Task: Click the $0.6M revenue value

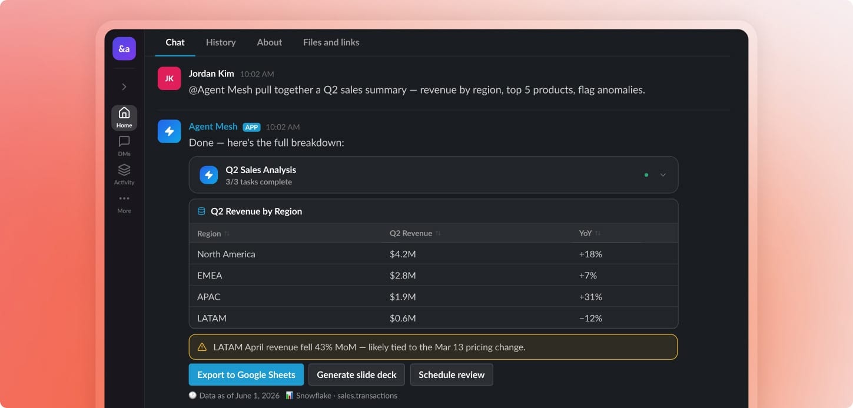Action: [x=403, y=318]
